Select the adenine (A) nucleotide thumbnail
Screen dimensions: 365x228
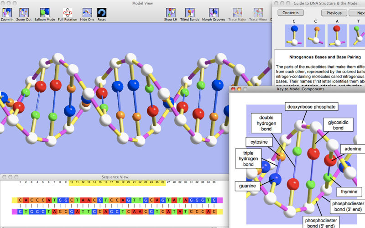337,36
